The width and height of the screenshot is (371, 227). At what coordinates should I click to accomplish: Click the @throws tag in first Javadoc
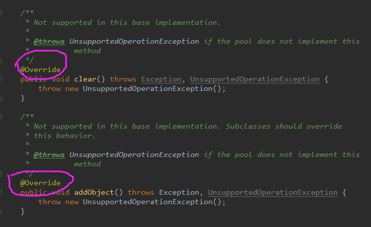pyautogui.click(x=49, y=41)
